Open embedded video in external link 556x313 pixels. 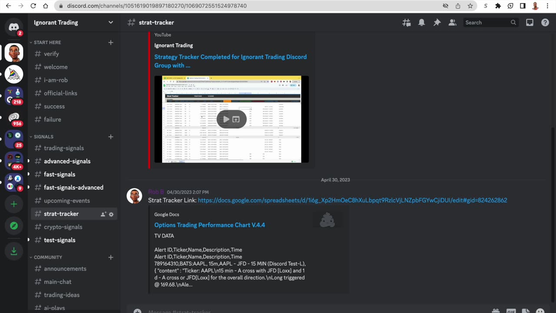(x=236, y=119)
